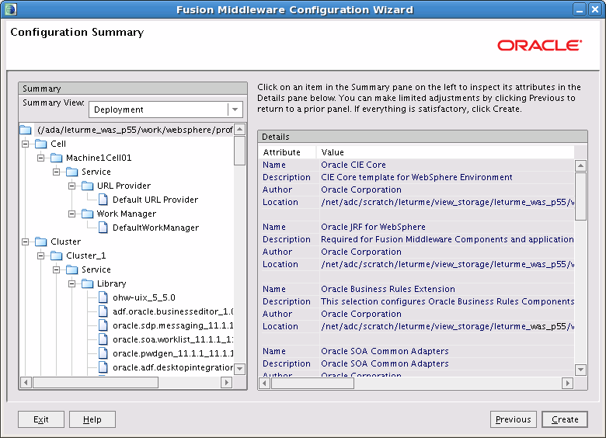Viewport: 606px width, 438px height.
Task: Collapse the Work Manager node
Action: click(x=72, y=214)
